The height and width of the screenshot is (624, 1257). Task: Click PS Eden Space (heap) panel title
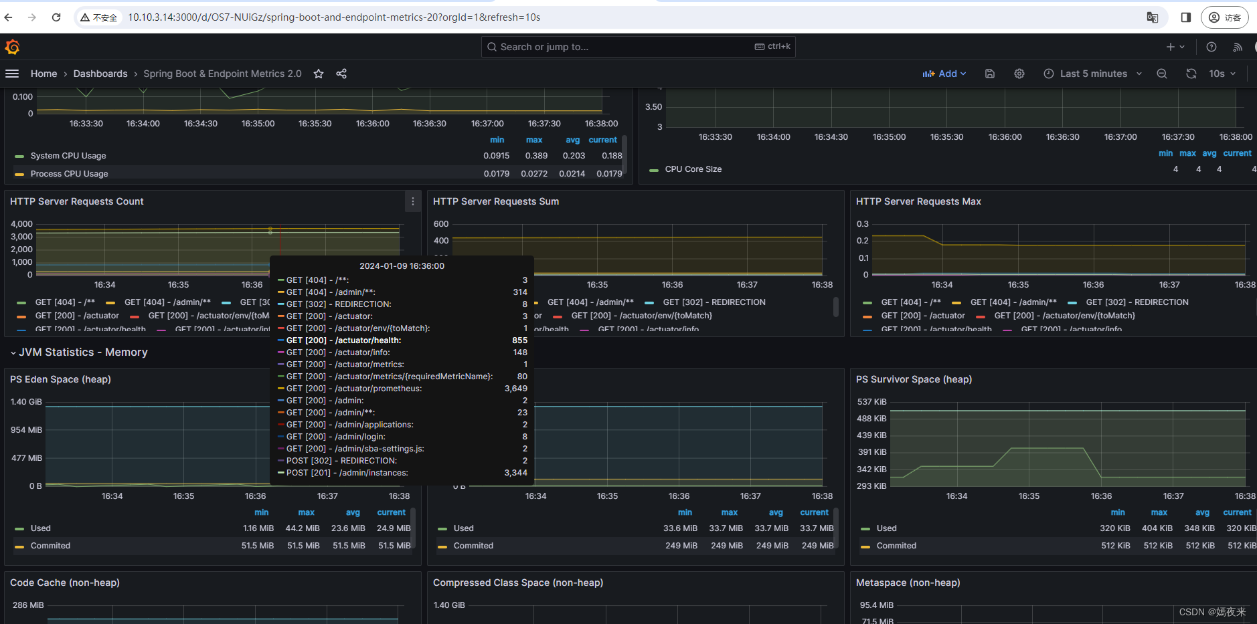pos(60,379)
